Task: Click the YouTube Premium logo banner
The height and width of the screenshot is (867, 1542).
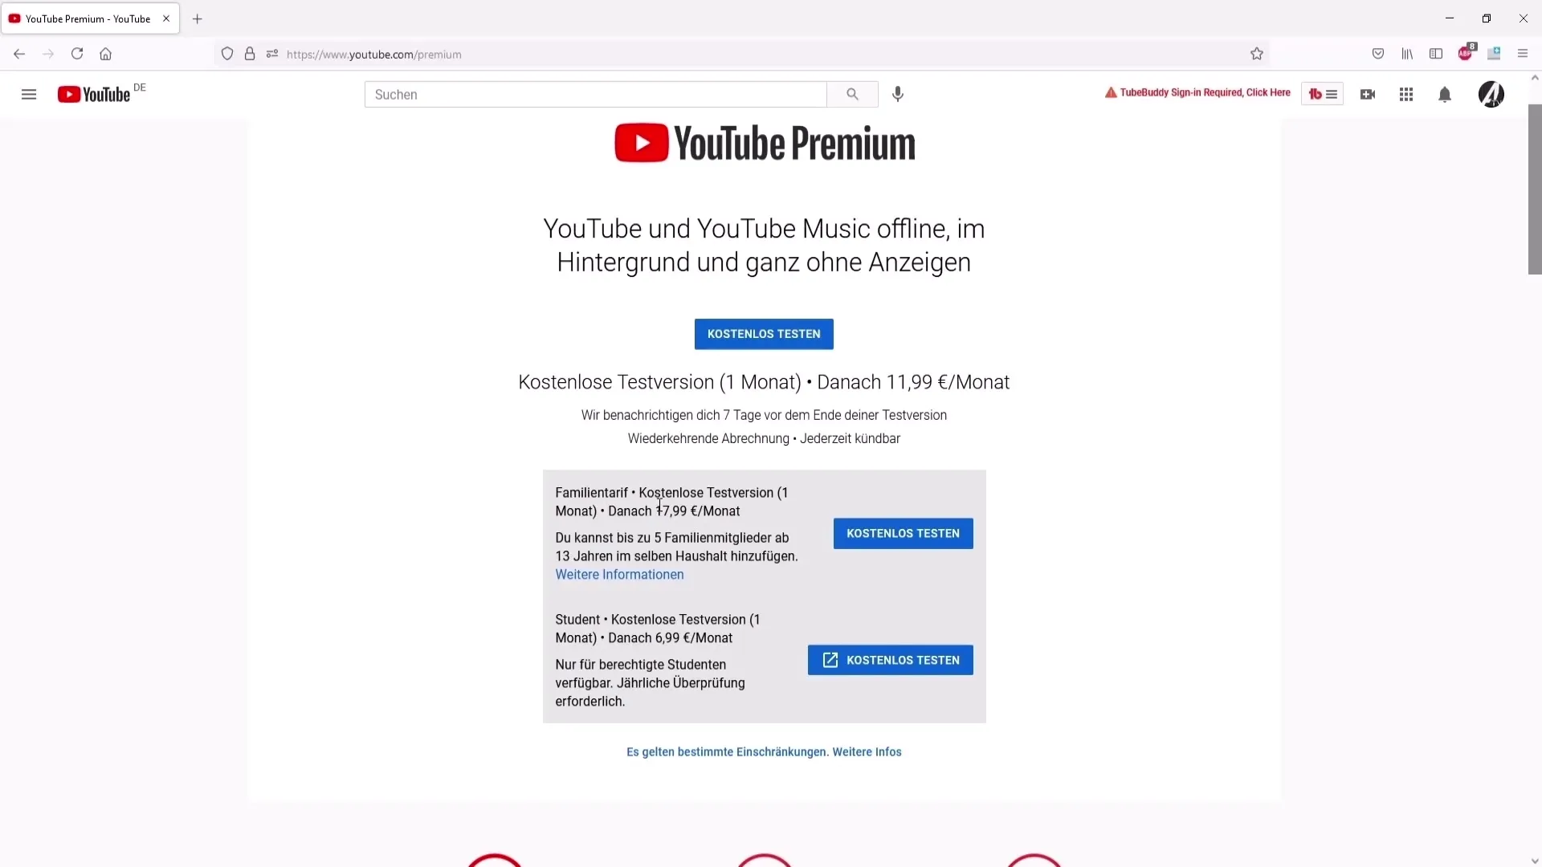Action: [765, 143]
